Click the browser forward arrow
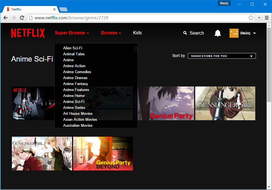This screenshot has height=190, width=272. [14, 18]
